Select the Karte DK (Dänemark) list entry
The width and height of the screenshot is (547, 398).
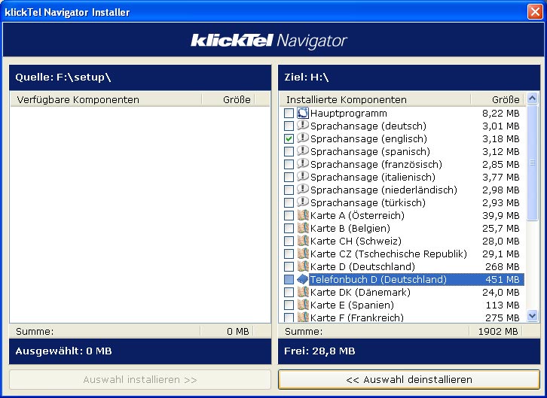coord(359,292)
